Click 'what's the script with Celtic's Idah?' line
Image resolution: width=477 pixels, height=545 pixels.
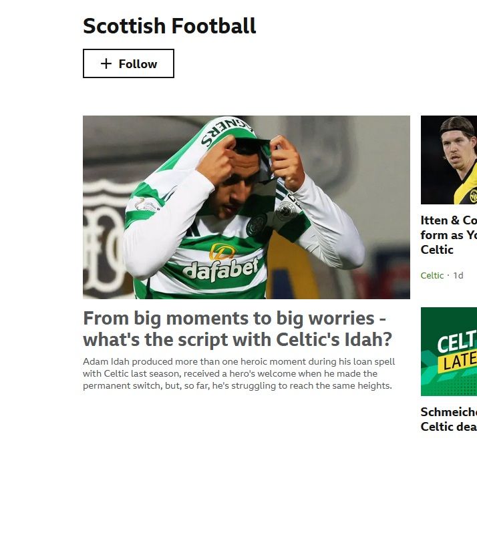coord(237,339)
